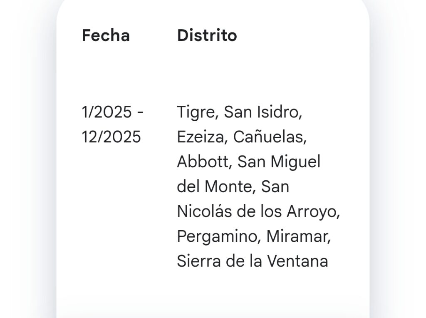Click the words del Monte

(x=214, y=186)
